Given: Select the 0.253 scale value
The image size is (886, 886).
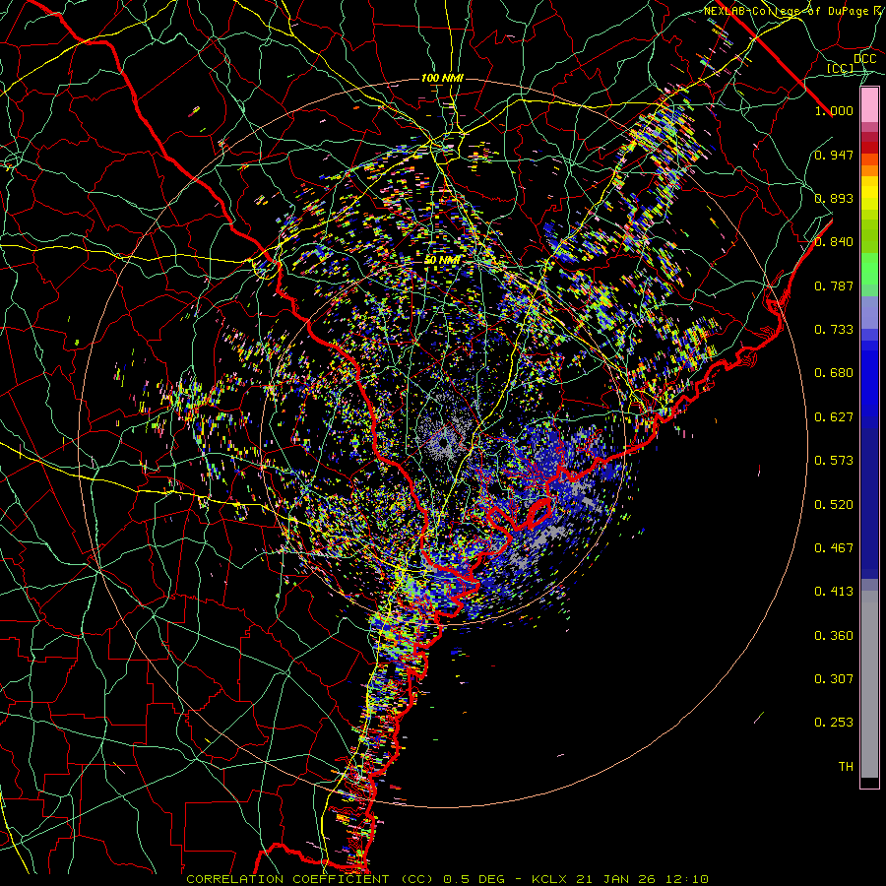Looking at the screenshot, I should [834, 723].
